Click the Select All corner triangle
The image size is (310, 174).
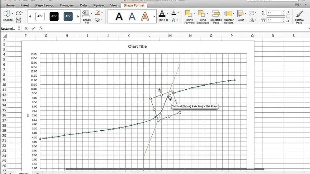pos(5,36)
